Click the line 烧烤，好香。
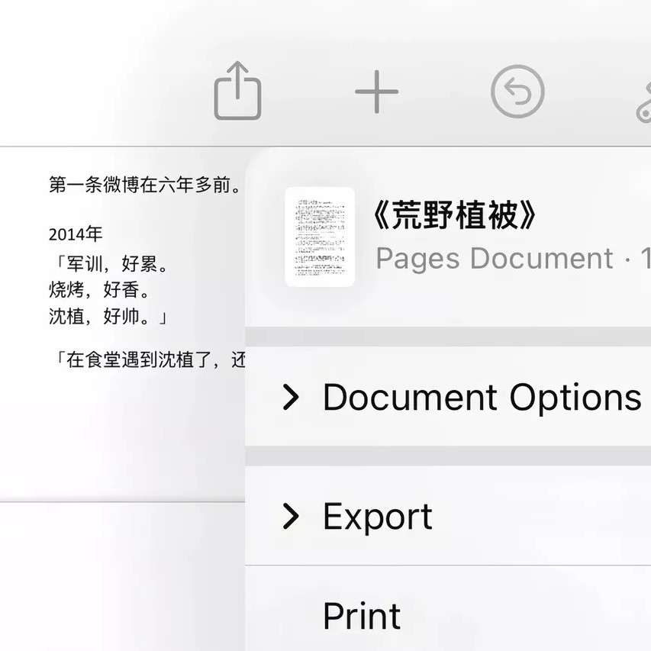Viewport: 651px width, 651px height. (x=98, y=290)
